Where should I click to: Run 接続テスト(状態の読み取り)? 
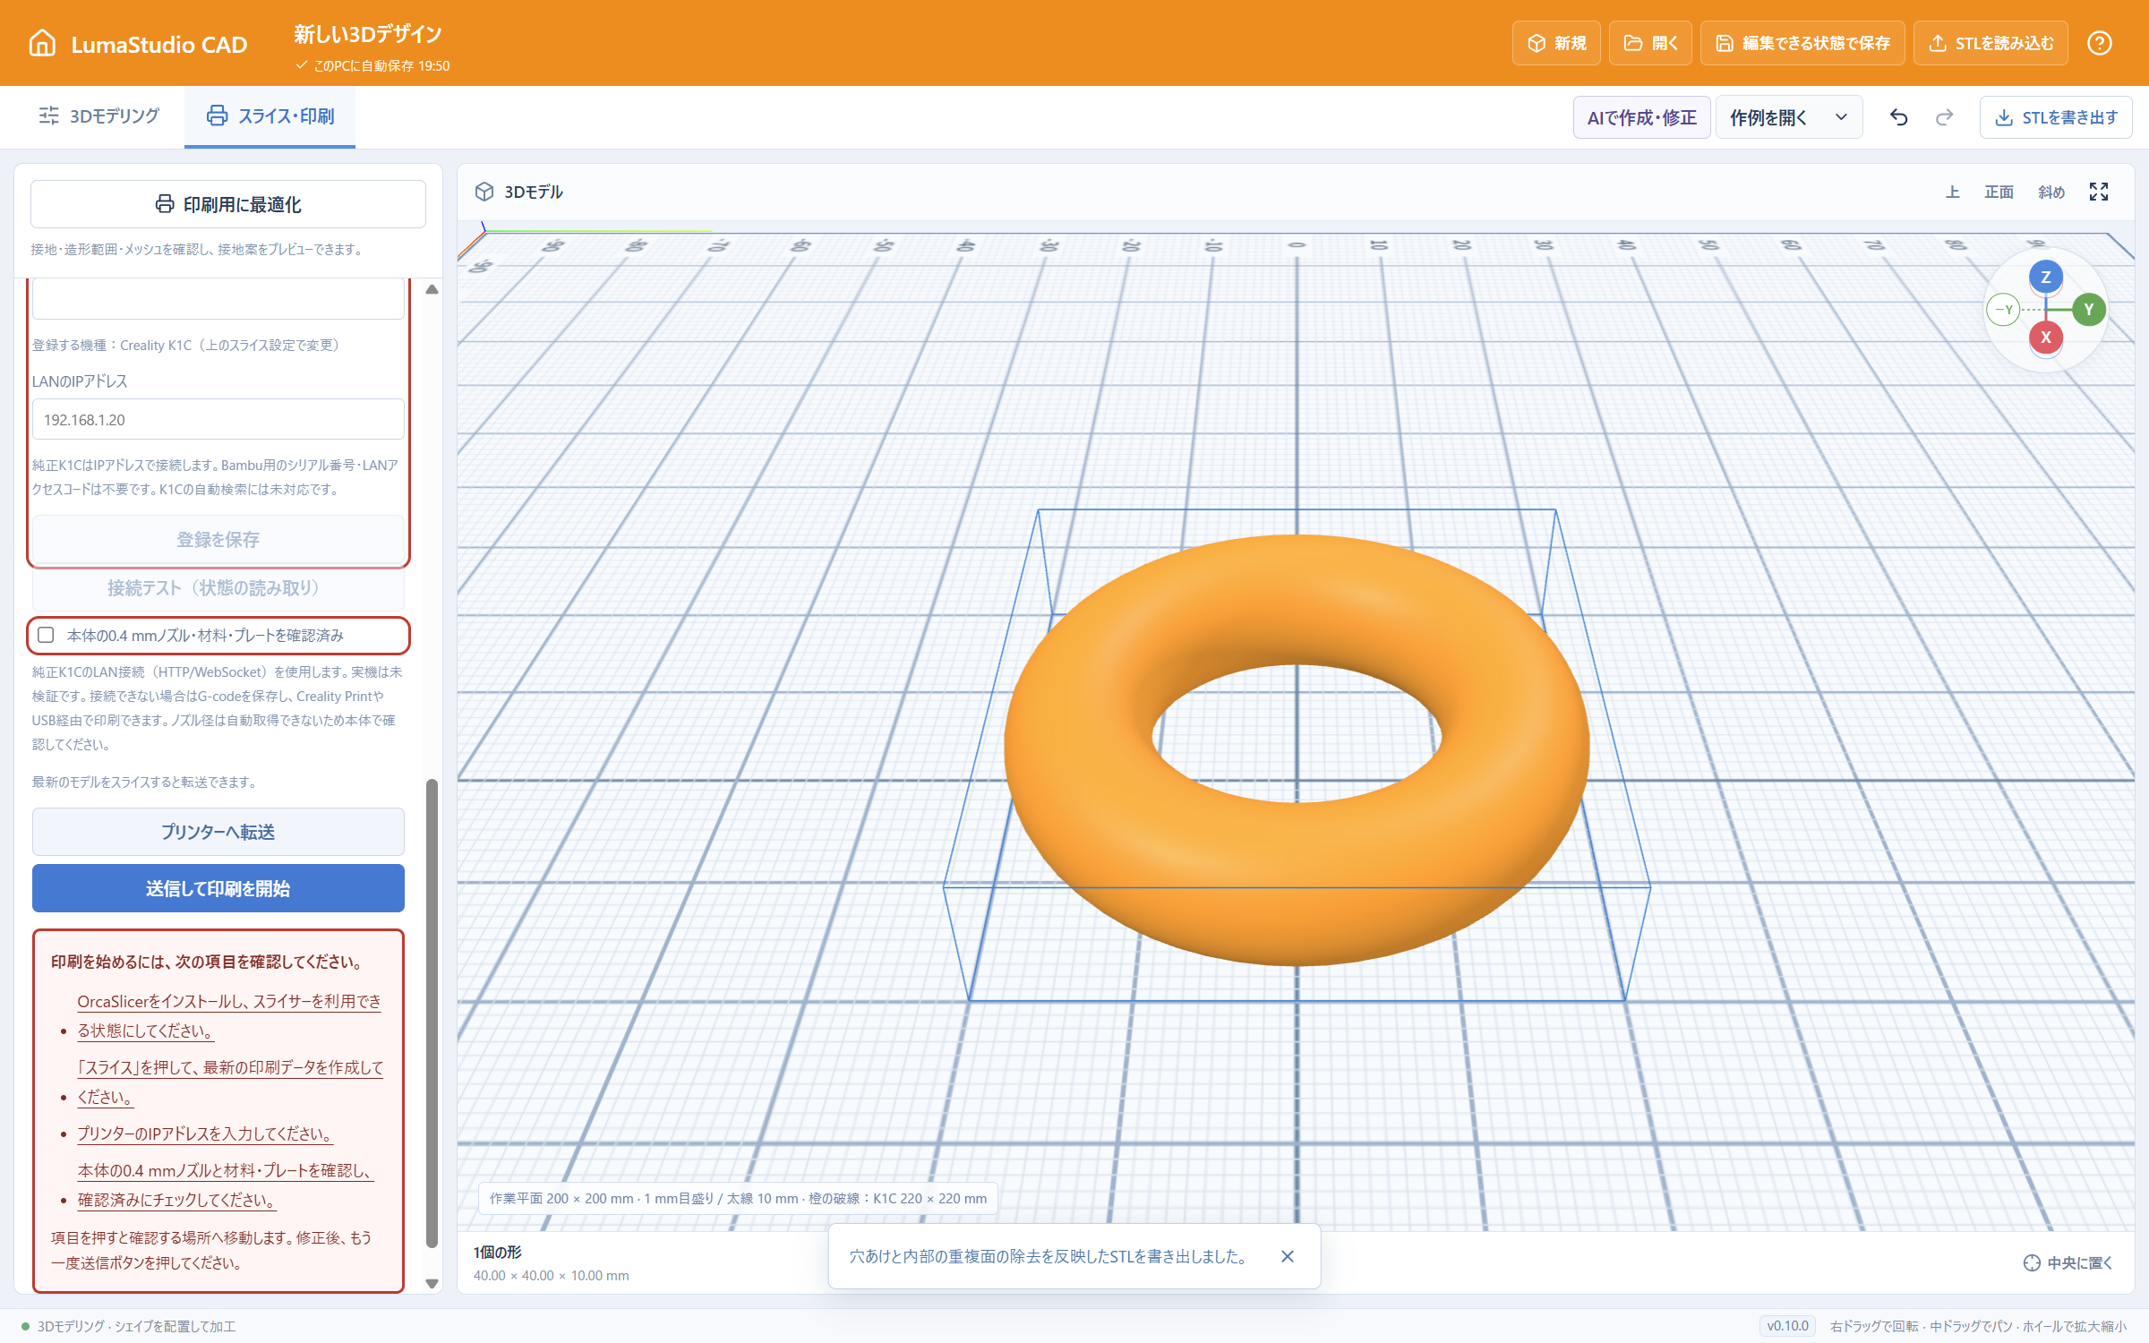218,587
